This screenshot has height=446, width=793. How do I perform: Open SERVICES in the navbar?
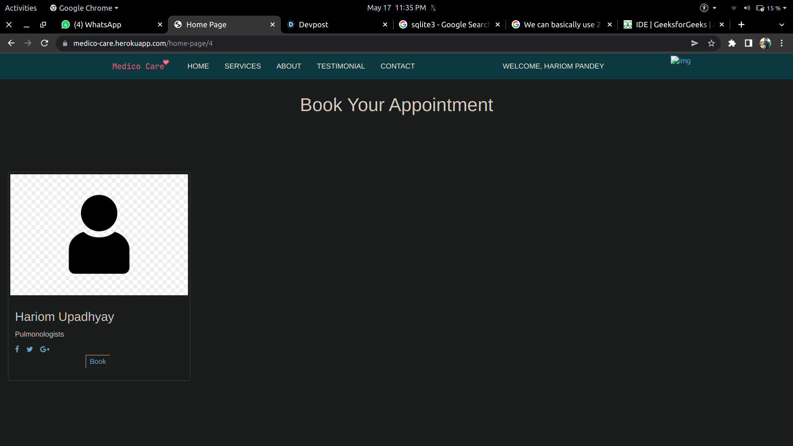[x=242, y=66]
